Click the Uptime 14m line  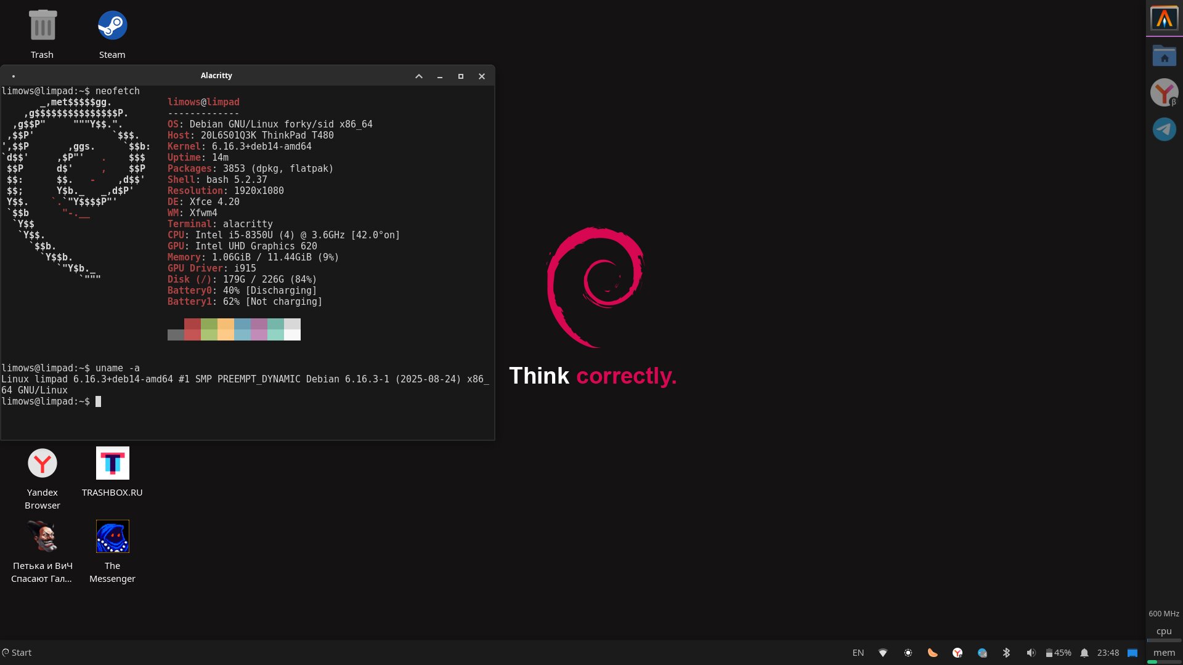[x=198, y=158]
